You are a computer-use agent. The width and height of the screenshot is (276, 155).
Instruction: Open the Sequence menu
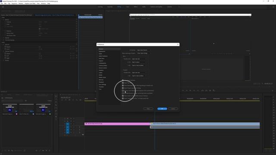pyautogui.click(x=14, y=3)
